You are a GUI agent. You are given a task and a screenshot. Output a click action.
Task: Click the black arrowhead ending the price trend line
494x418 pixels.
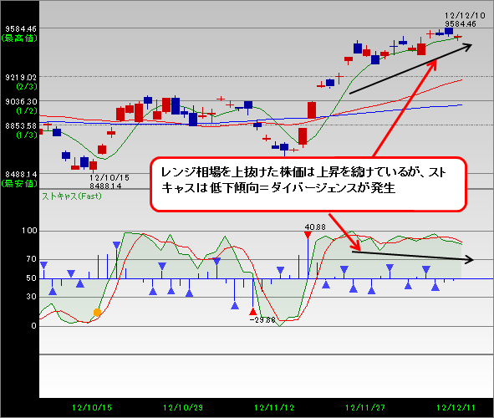click(x=467, y=47)
